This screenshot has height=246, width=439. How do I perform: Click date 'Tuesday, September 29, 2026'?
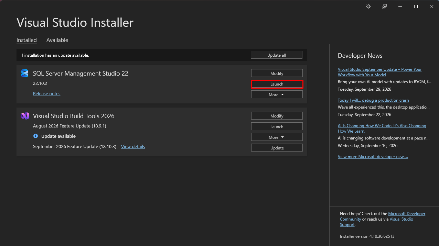(364, 89)
